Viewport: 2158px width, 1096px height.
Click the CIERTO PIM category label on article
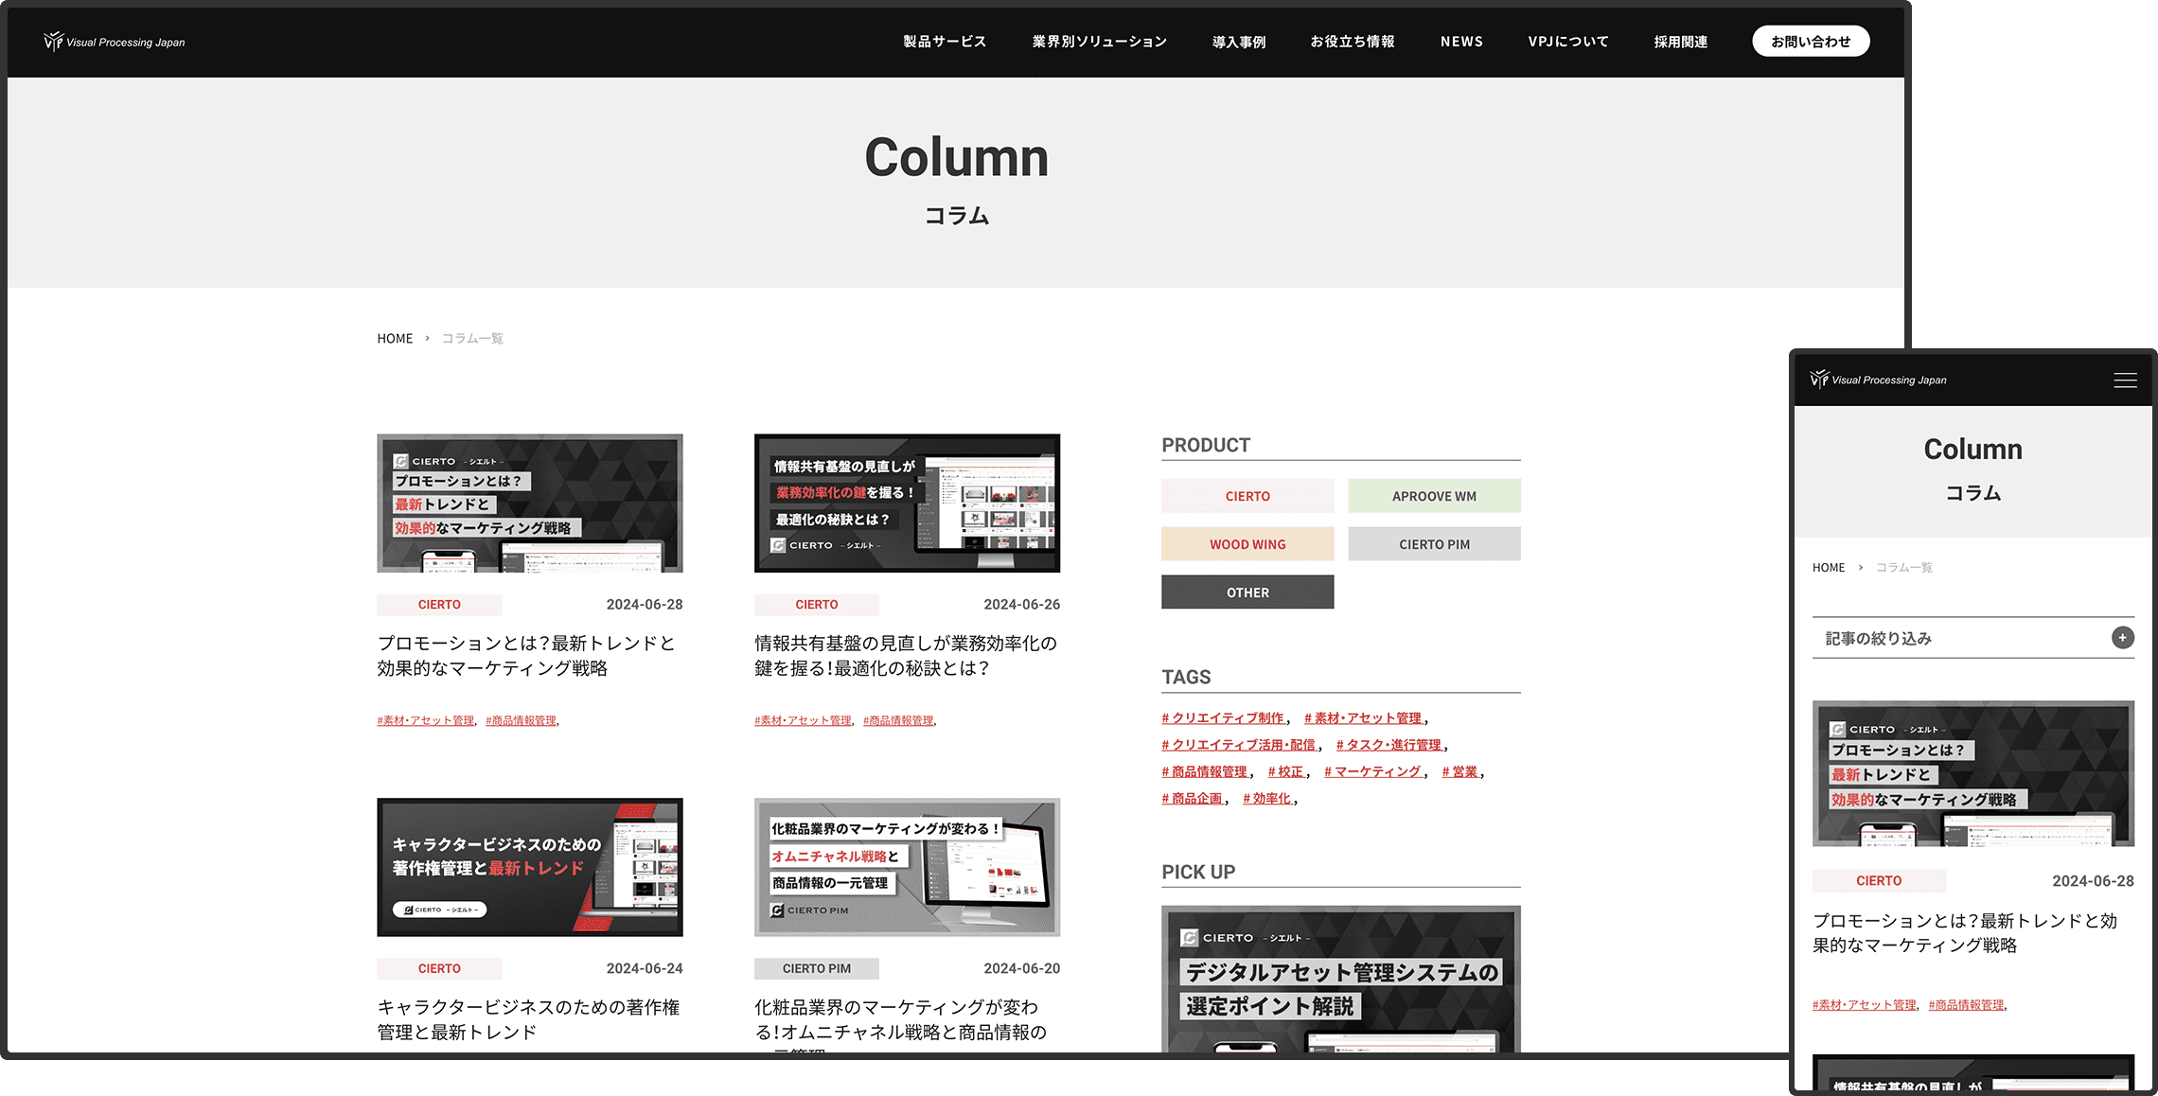pos(816,968)
